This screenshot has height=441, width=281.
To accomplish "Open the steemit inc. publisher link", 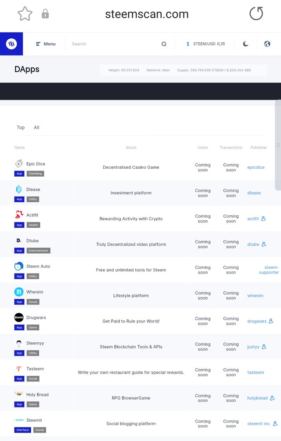I will (259, 423).
